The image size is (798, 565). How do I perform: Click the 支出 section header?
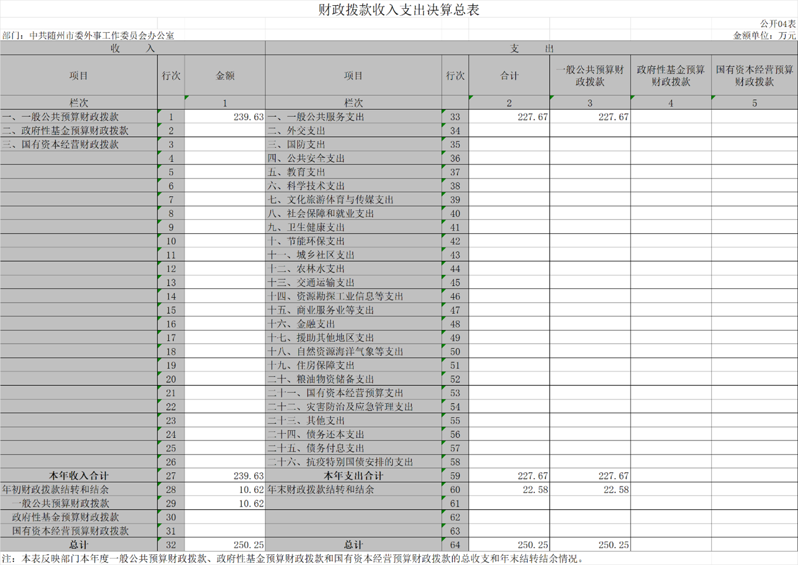pyautogui.click(x=531, y=48)
